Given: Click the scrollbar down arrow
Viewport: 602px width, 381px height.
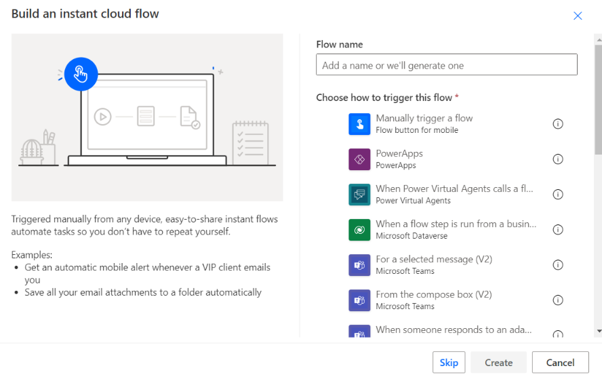Looking at the screenshot, I should 599,331.
